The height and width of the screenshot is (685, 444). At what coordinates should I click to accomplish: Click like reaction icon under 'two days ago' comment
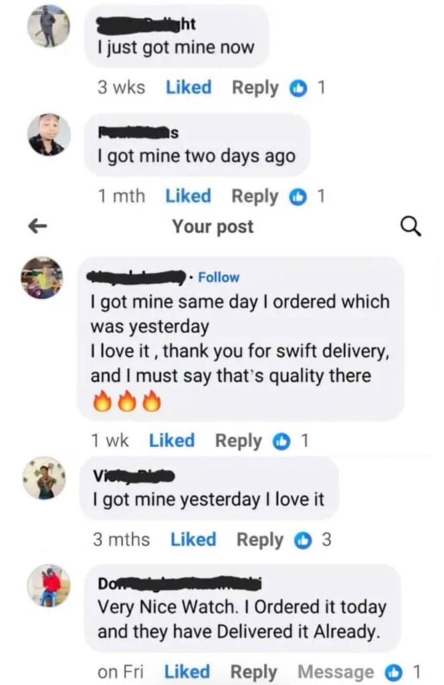298,197
